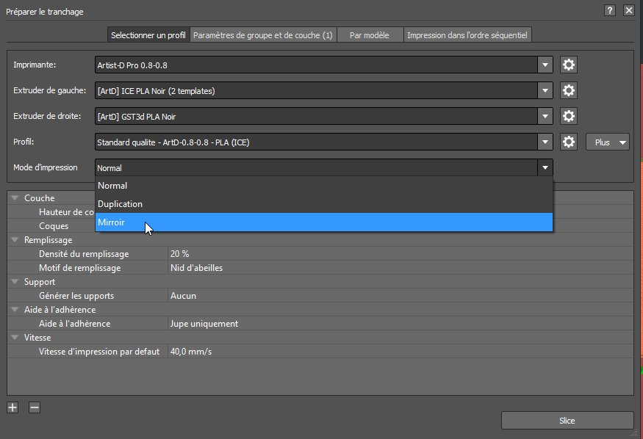
Task: Switch to Selectionner un profil tab
Action: click(148, 35)
